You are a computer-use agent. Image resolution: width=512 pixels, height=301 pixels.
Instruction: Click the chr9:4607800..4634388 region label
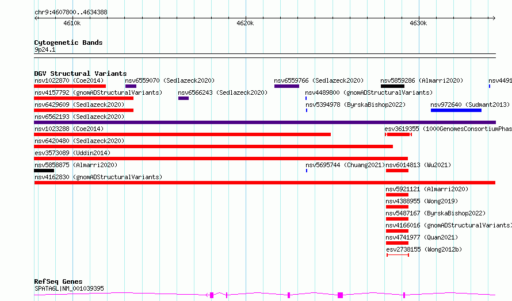pos(71,12)
